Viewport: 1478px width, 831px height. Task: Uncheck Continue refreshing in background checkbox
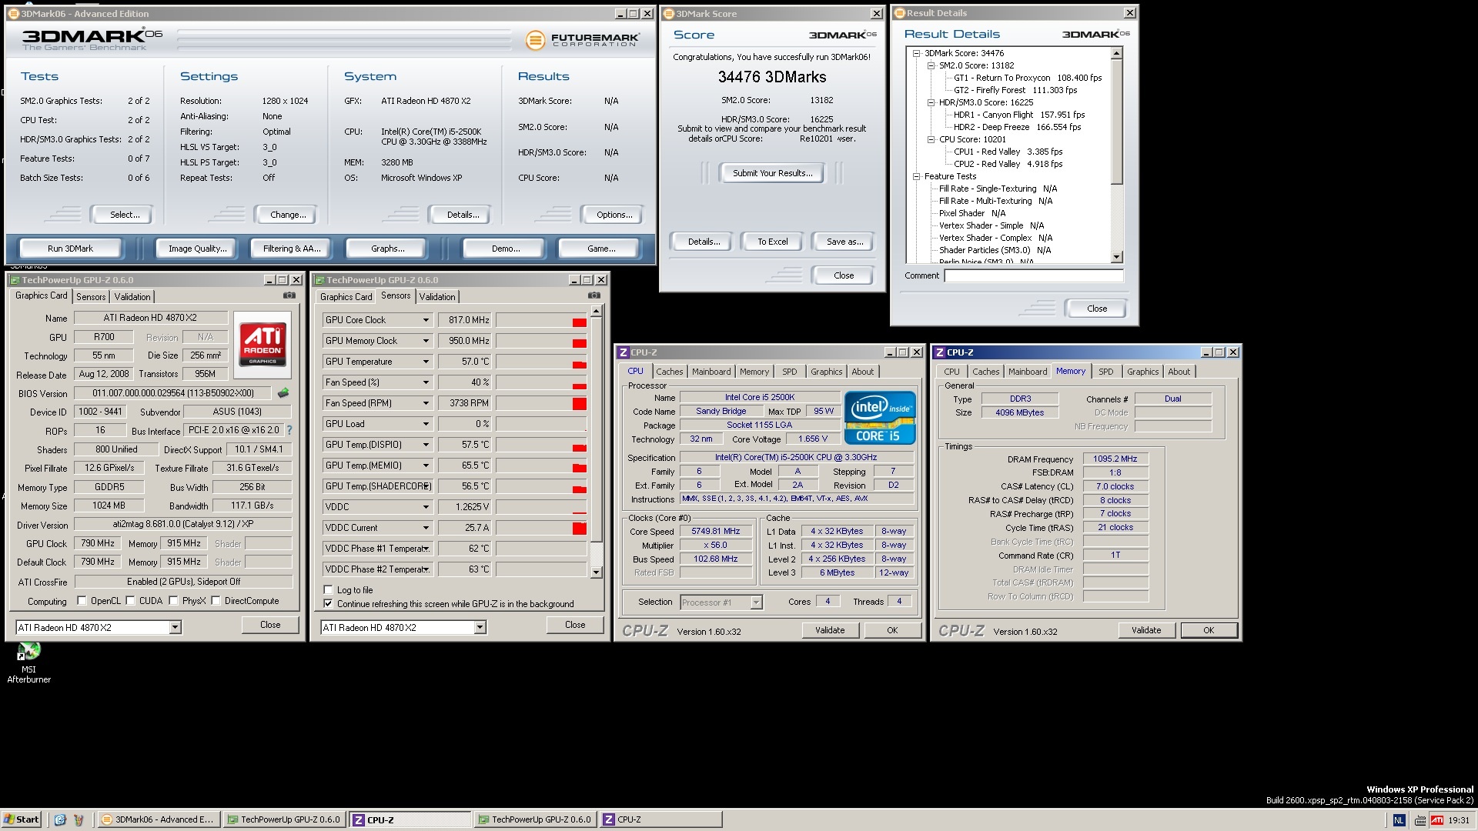329,604
